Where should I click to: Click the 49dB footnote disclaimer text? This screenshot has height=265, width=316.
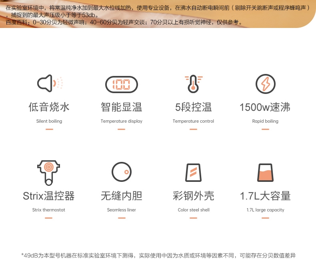pyautogui.click(x=158, y=255)
